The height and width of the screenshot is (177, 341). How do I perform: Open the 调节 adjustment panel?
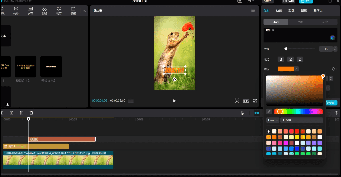coord(59,11)
